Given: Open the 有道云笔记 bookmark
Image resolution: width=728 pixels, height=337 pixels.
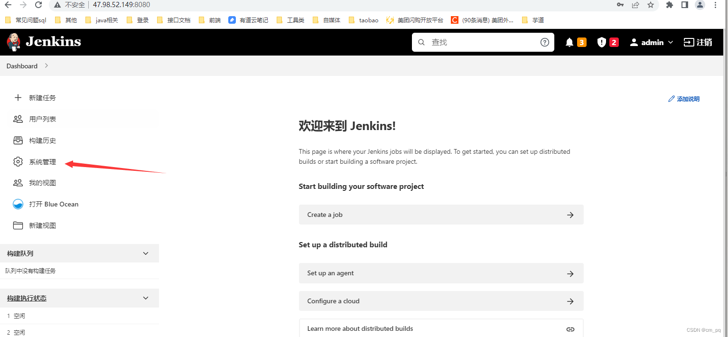Looking at the screenshot, I should coord(248,20).
